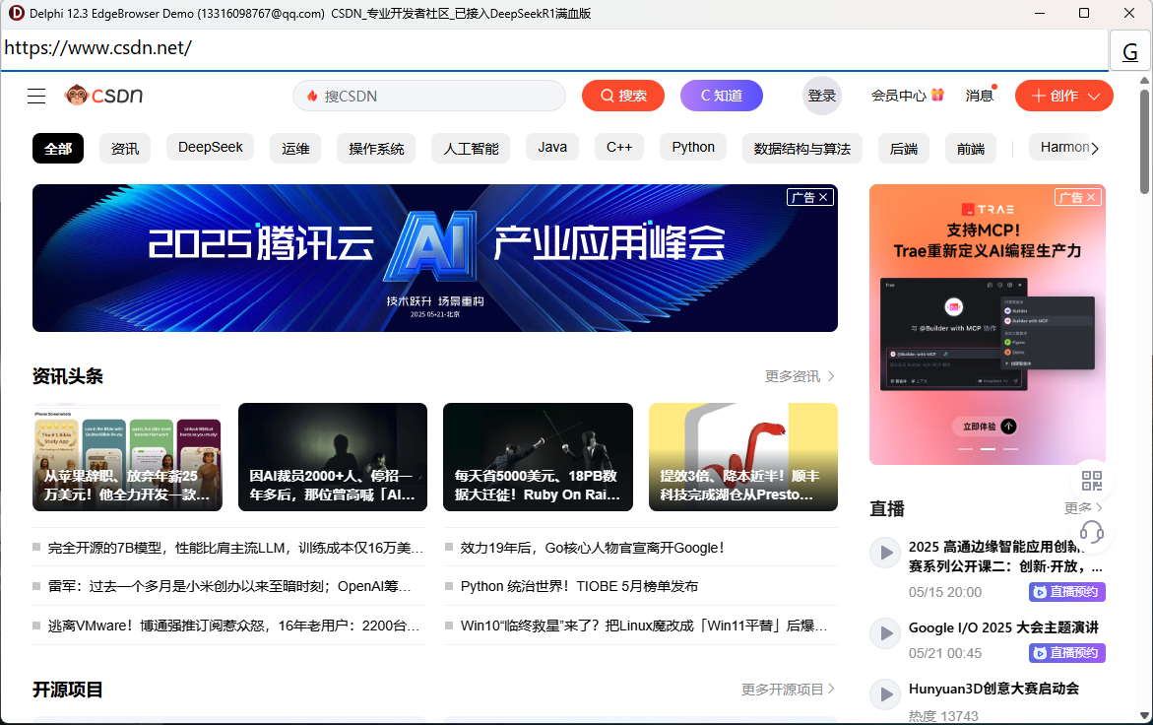Play the 2025 高通边缘智能 live stream
Image resolution: width=1153 pixels, height=725 pixels.
pyautogui.click(x=885, y=553)
